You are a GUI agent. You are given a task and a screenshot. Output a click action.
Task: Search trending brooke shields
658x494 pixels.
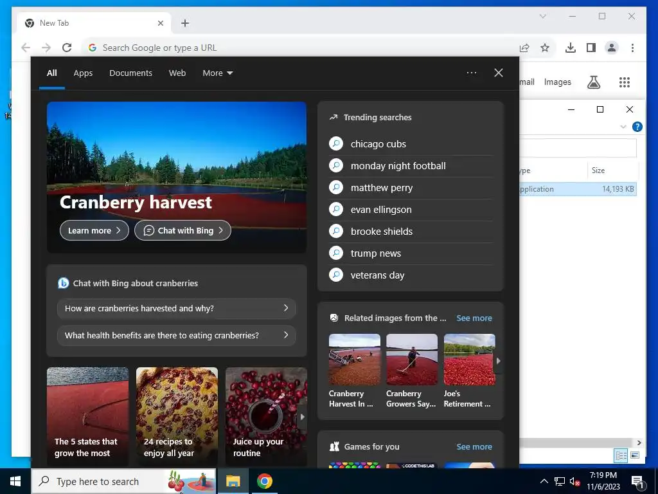pyautogui.click(x=411, y=231)
